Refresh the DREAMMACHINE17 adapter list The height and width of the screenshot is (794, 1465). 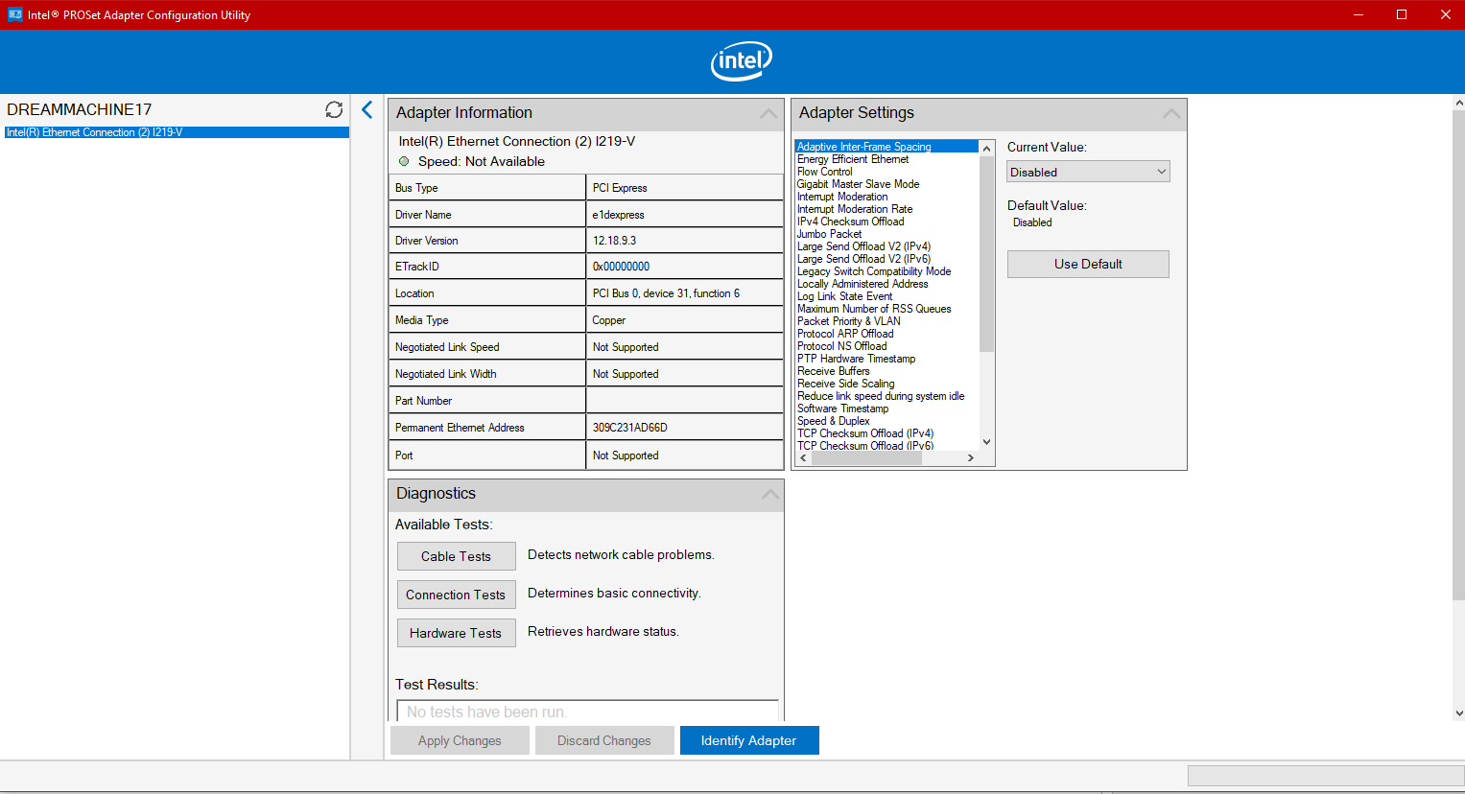tap(334, 109)
